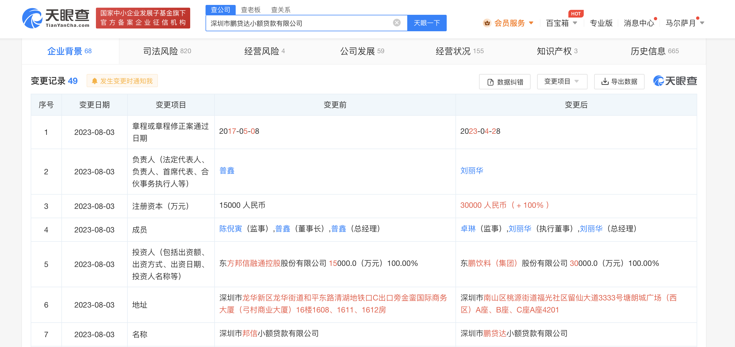Screen dimensions: 735x347
Task: Click the member service crown icon
Action: pyautogui.click(x=487, y=23)
